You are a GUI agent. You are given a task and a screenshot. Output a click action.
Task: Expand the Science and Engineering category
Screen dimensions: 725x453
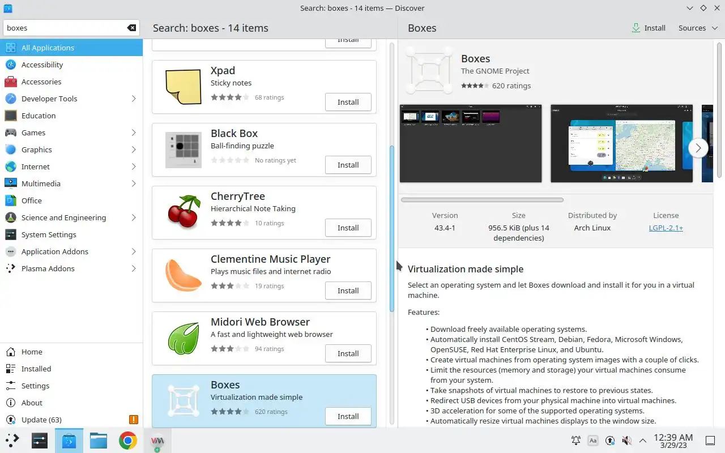(134, 217)
